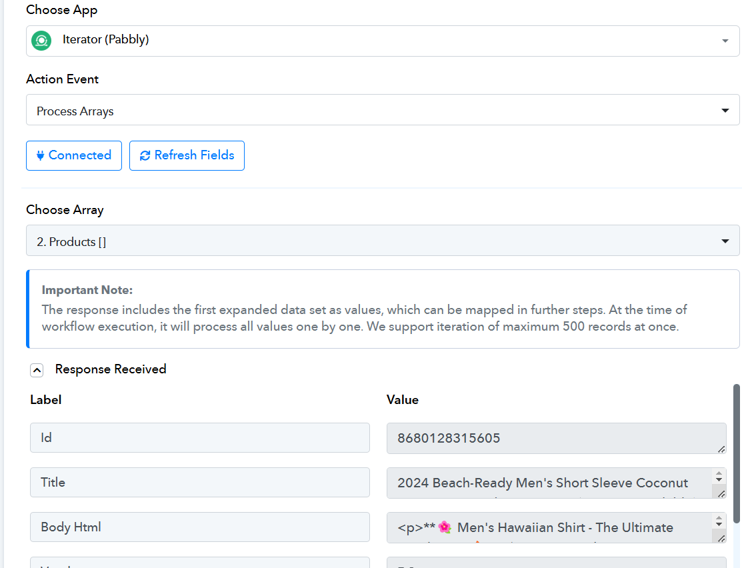Click the Iterator (Pabbly) app icon
This screenshot has width=742, height=568.
click(41, 41)
